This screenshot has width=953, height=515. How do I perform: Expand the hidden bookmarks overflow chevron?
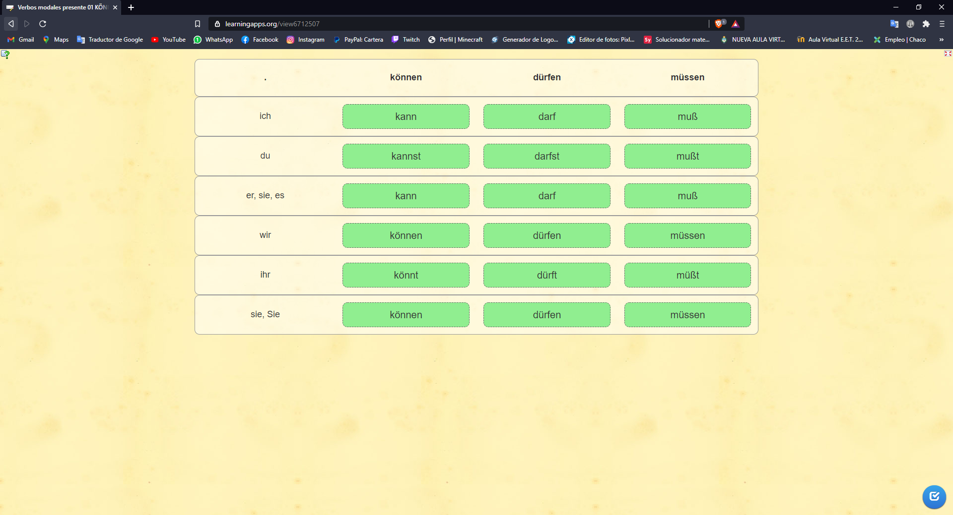pyautogui.click(x=941, y=40)
